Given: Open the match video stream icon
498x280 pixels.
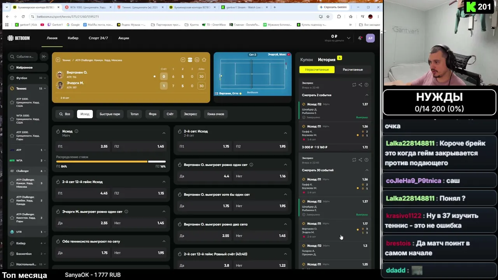Looking at the screenshot, I should [x=183, y=60].
